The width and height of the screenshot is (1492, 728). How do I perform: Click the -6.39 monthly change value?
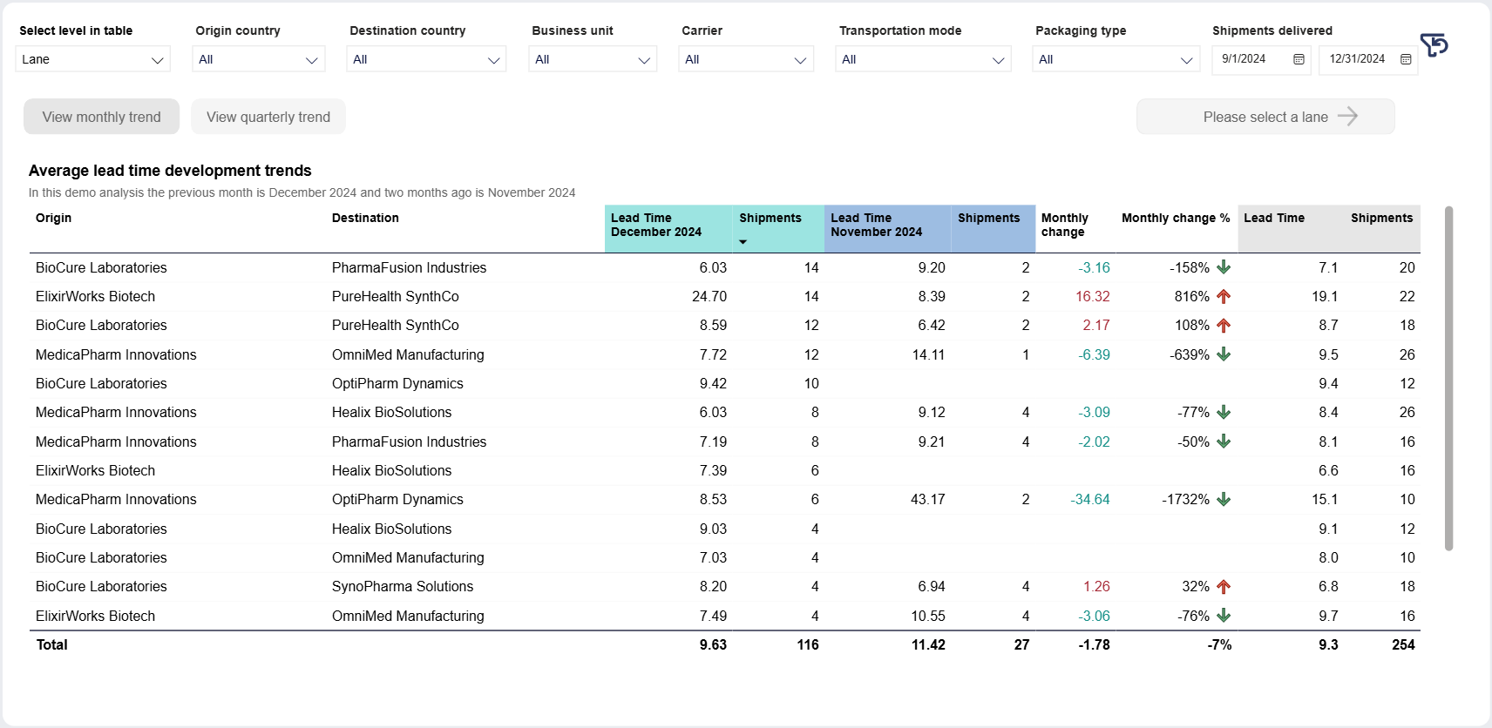coord(1094,354)
